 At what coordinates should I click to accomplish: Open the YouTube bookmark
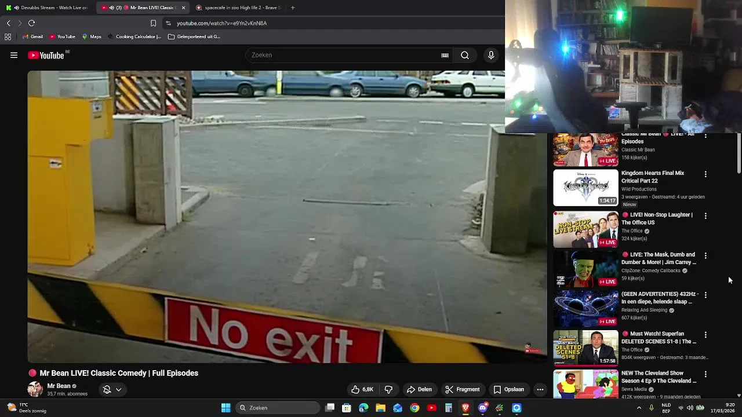coord(62,36)
